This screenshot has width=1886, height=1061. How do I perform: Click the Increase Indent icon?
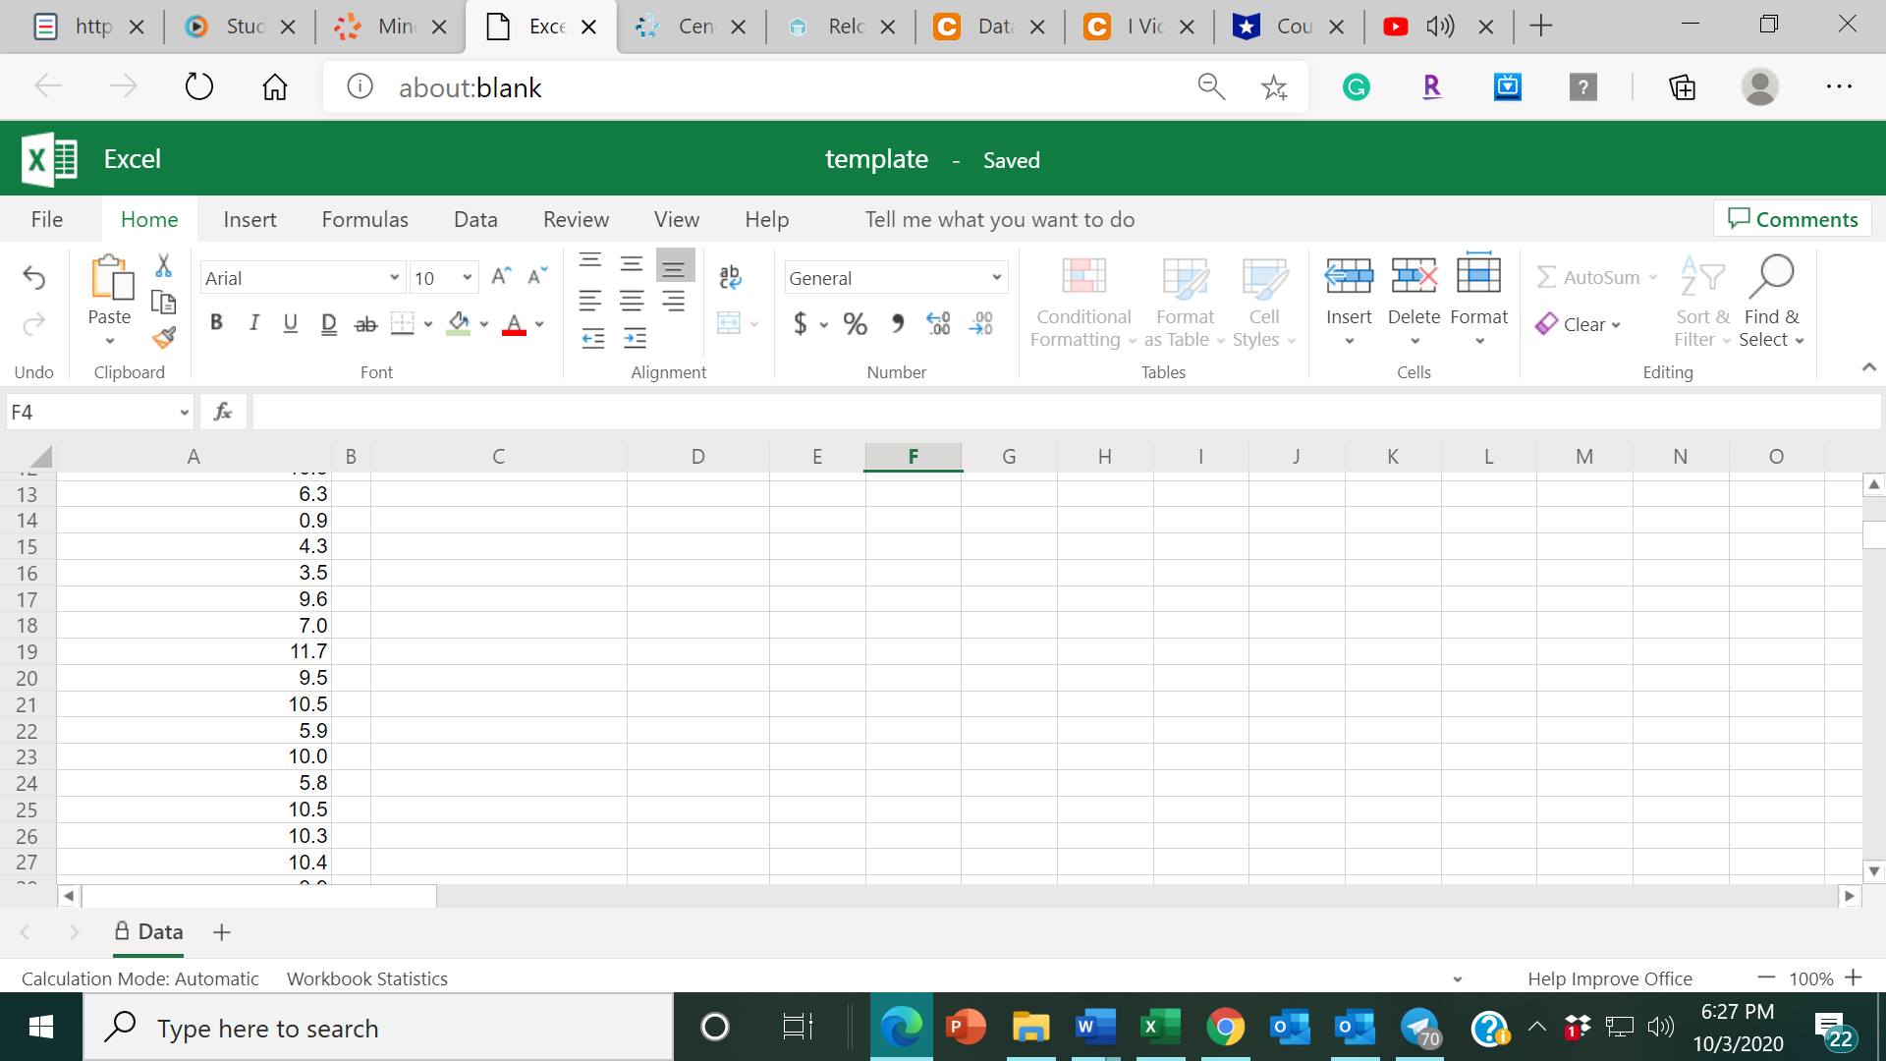click(635, 339)
